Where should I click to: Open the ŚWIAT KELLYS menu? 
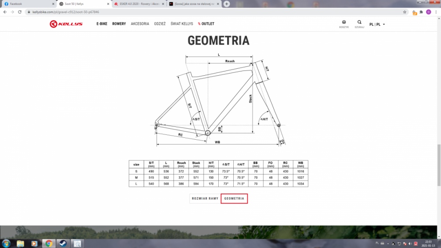pyautogui.click(x=182, y=24)
